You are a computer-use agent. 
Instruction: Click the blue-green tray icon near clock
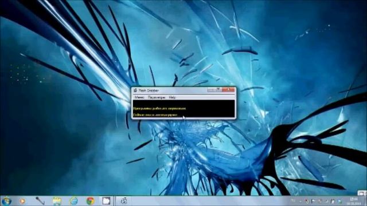[340, 201]
